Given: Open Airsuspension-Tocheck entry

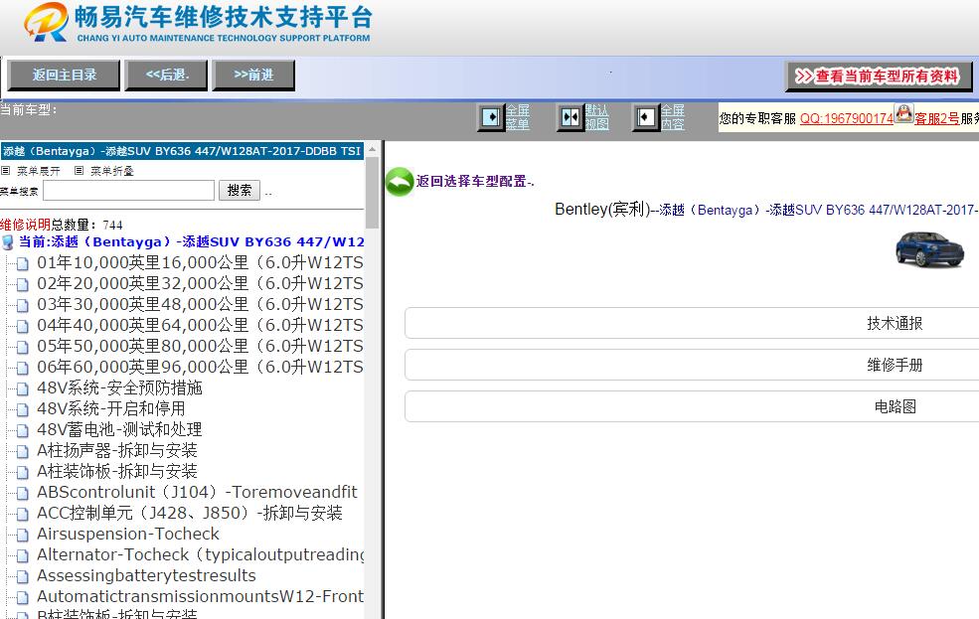Looking at the screenshot, I should [128, 535].
